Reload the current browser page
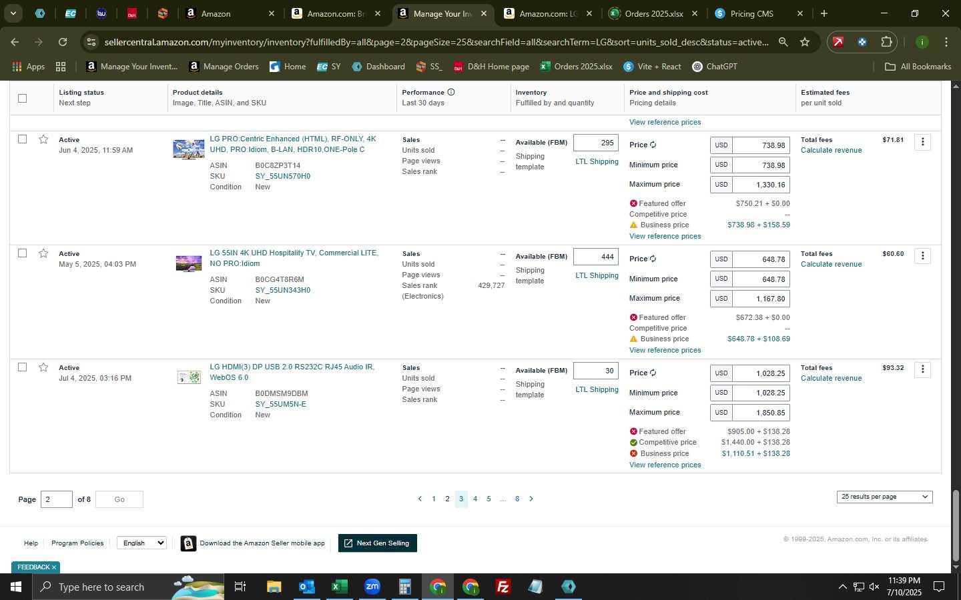 [63, 42]
